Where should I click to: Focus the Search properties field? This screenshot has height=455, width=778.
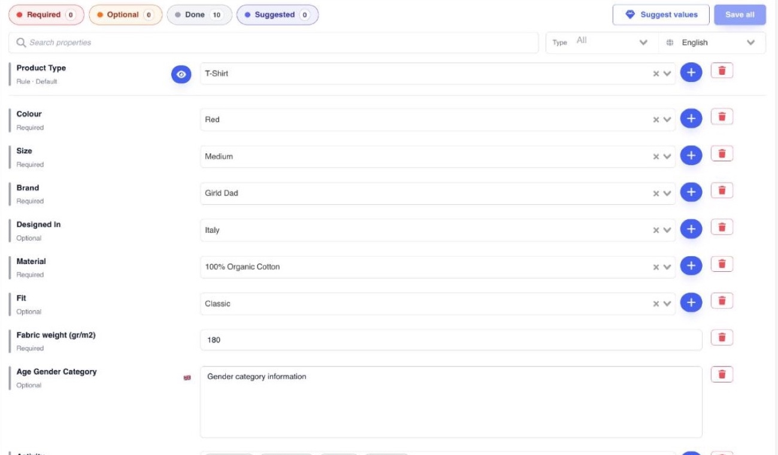tap(274, 43)
